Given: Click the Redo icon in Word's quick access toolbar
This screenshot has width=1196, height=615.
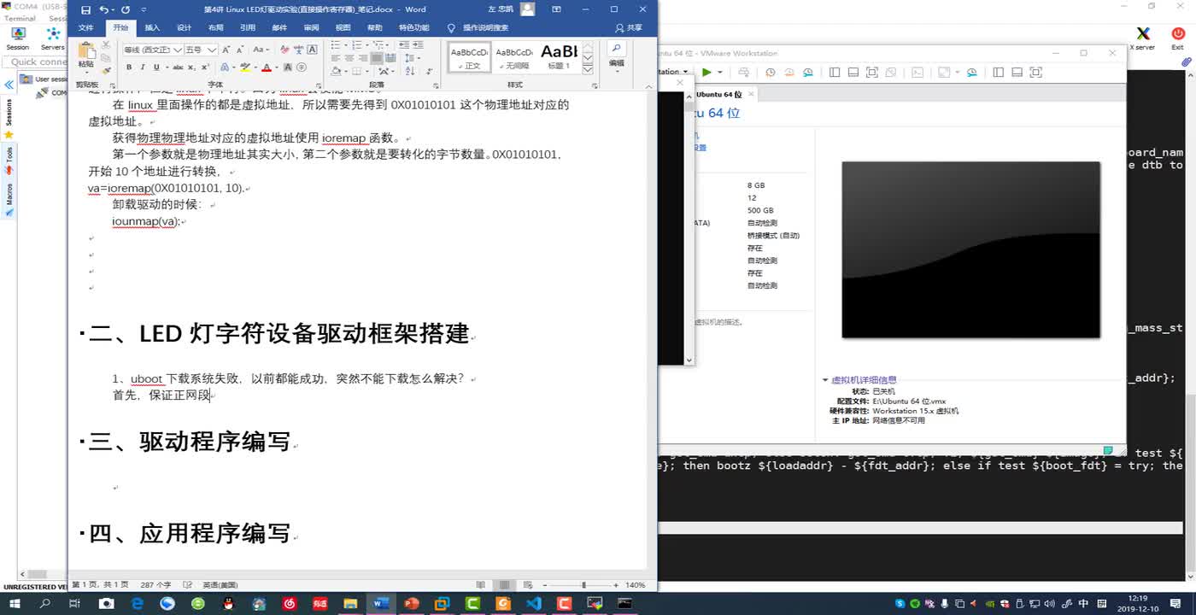Looking at the screenshot, I should coord(126,9).
